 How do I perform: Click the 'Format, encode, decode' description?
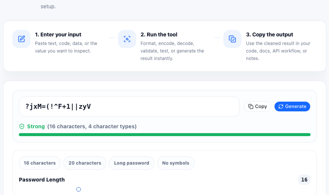point(172,51)
